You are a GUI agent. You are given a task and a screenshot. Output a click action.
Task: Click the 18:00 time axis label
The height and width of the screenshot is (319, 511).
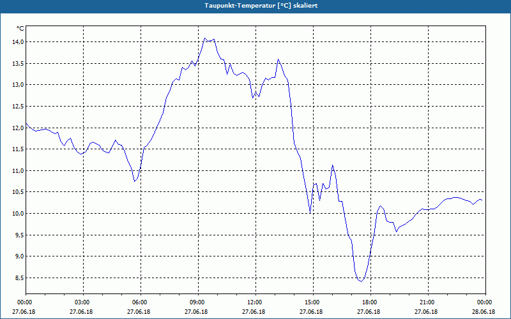(370, 302)
